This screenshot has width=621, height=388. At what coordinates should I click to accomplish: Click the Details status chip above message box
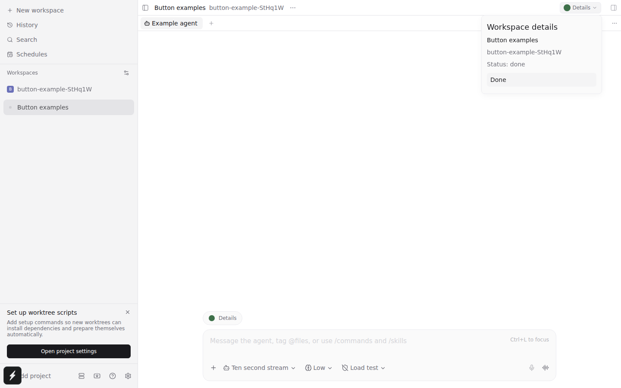point(223,318)
